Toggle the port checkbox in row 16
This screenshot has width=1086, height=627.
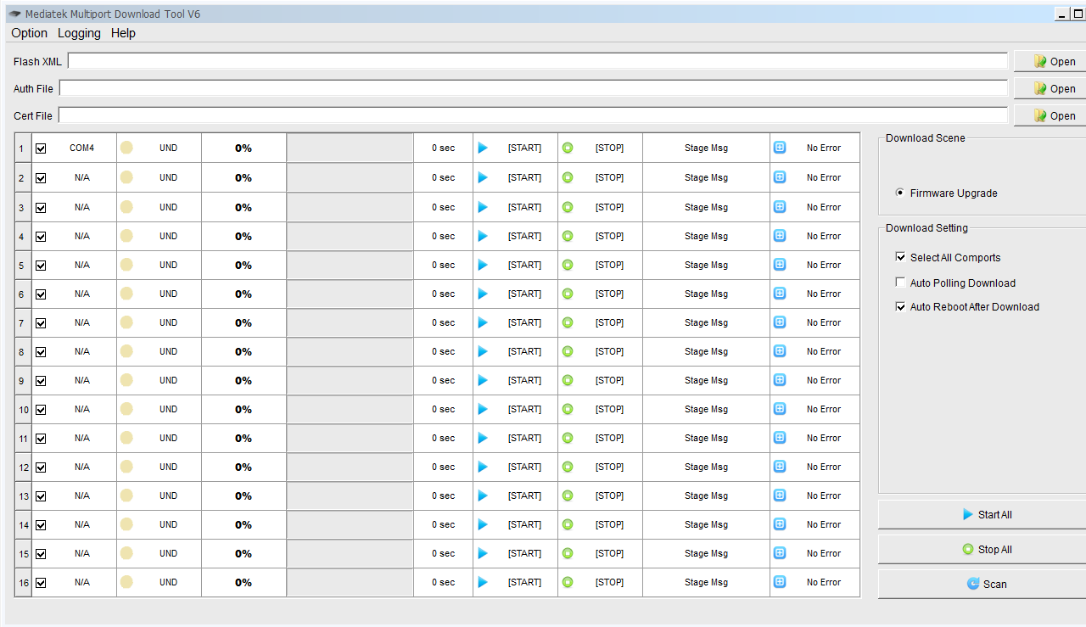pyautogui.click(x=41, y=583)
